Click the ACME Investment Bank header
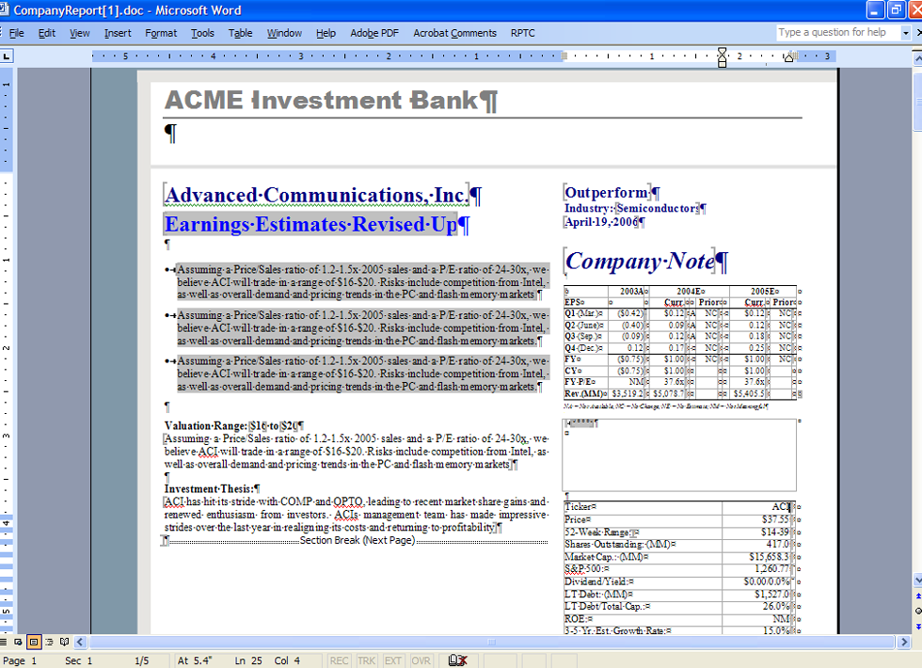 click(331, 101)
